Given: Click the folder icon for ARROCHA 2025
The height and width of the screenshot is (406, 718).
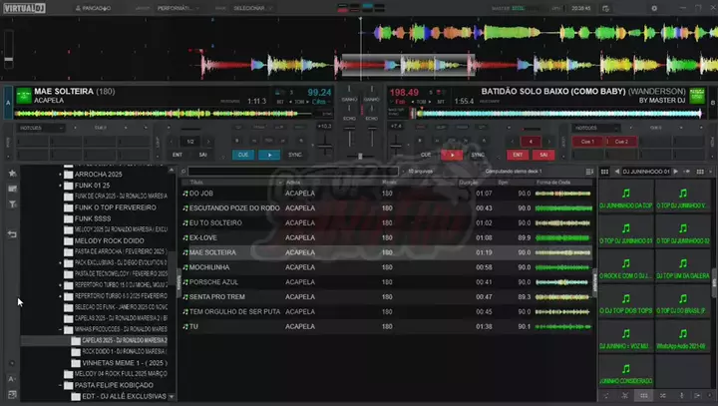Looking at the screenshot, I should point(68,175).
